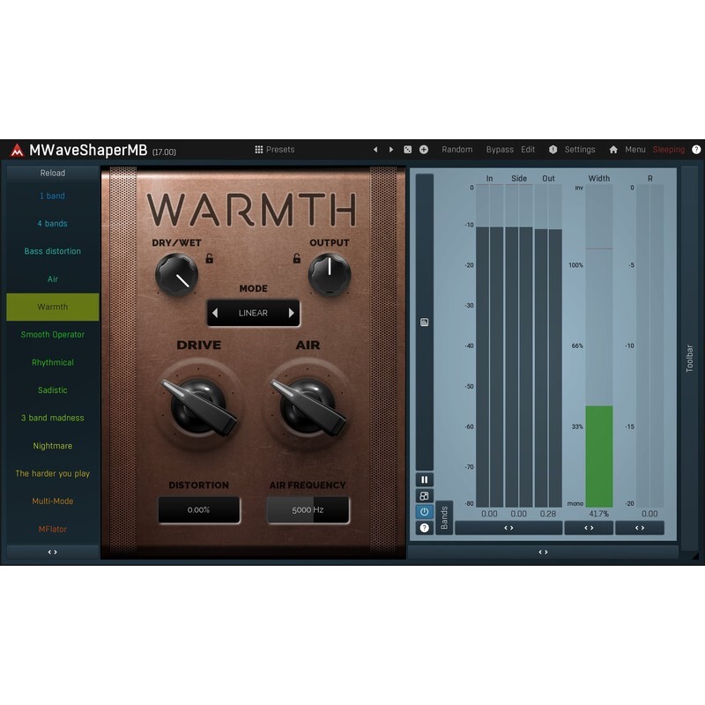The height and width of the screenshot is (705, 705).
Task: Select the Rhythmical preset
Action: click(53, 362)
